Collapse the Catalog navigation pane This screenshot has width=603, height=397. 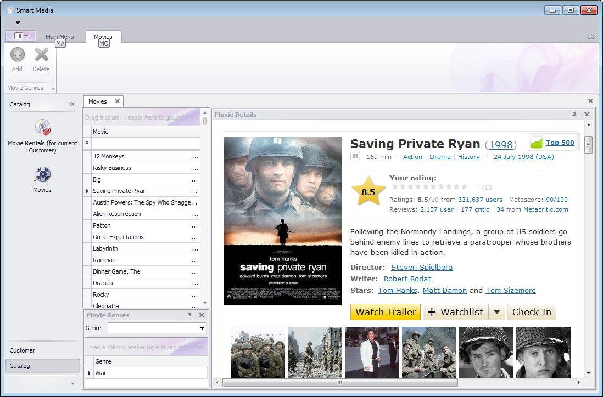click(x=72, y=104)
